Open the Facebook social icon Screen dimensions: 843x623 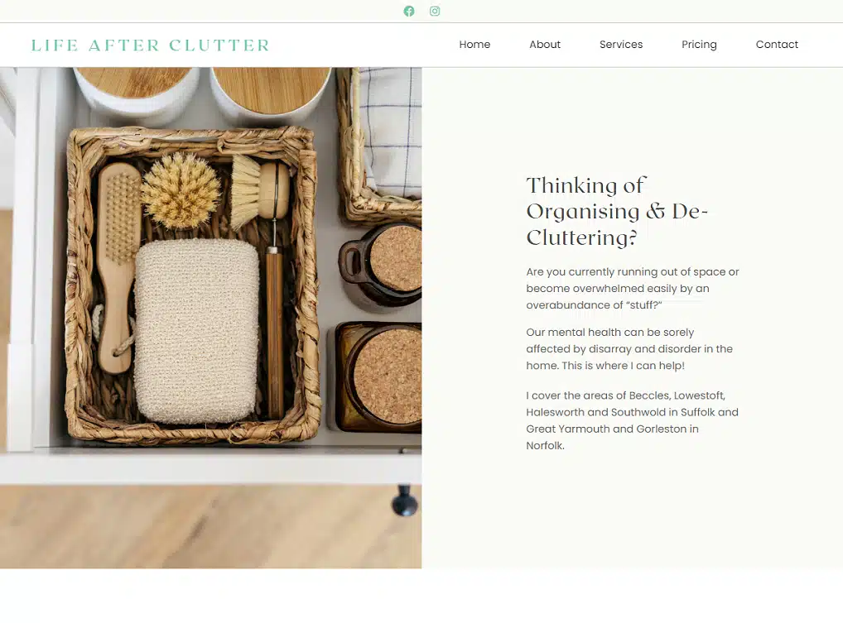[409, 12]
